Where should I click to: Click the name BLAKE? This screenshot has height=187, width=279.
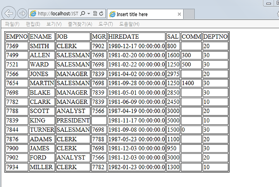(x=40, y=93)
